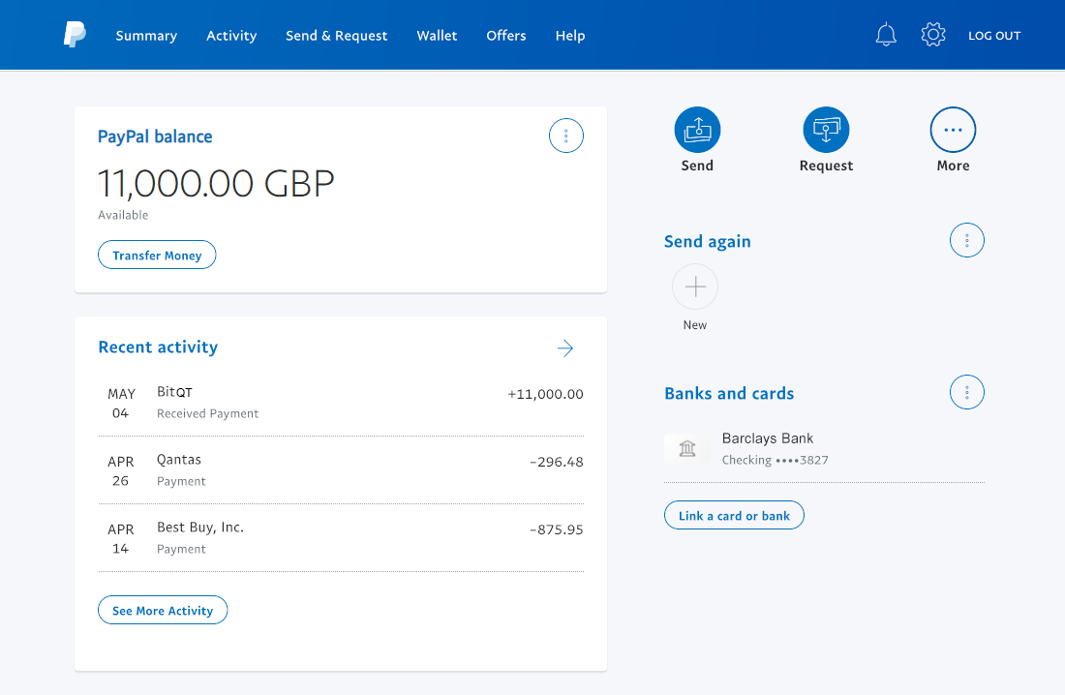Viewport: 1065px width, 695px height.
Task: Click the Send money icon
Action: tap(697, 130)
